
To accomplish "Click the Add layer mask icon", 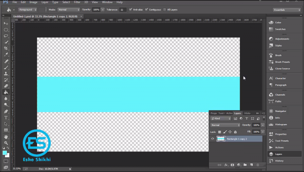I will [232, 165].
